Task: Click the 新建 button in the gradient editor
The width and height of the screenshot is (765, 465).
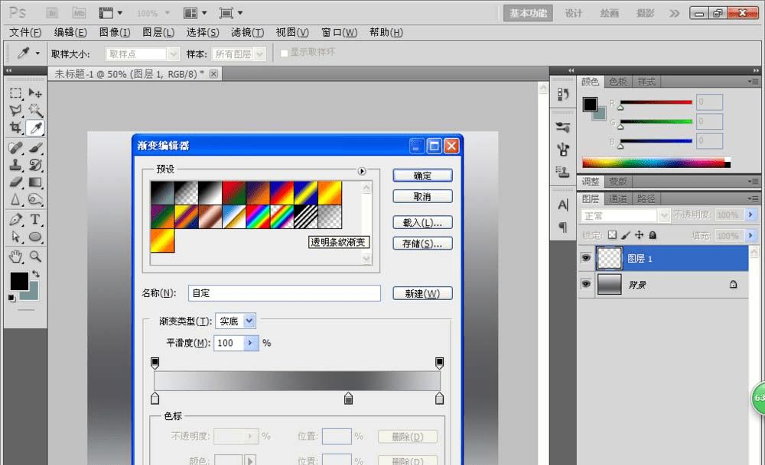Action: point(422,294)
